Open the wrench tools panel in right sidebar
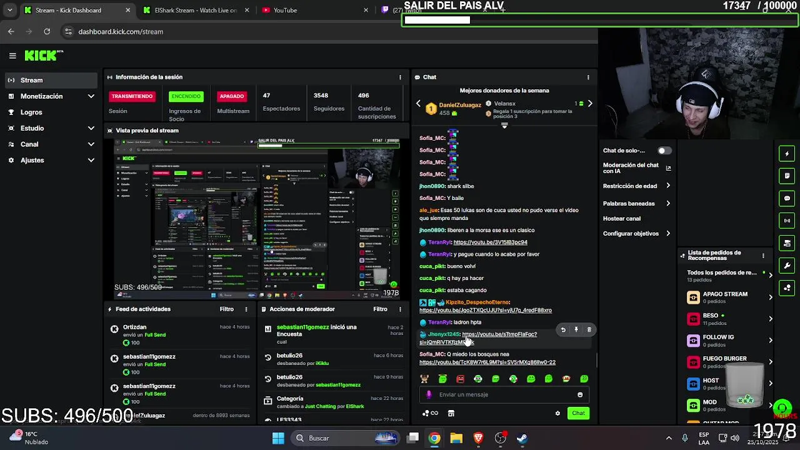The image size is (800, 450). (x=787, y=266)
